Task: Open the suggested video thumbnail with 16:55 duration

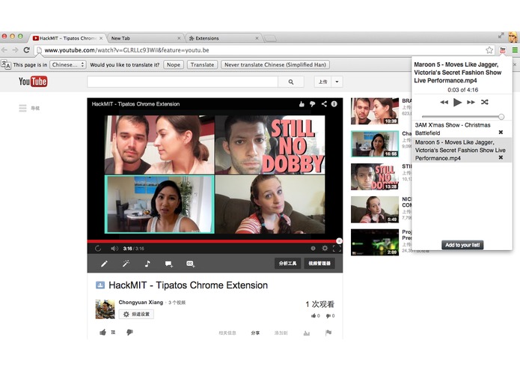Action: tap(375, 144)
